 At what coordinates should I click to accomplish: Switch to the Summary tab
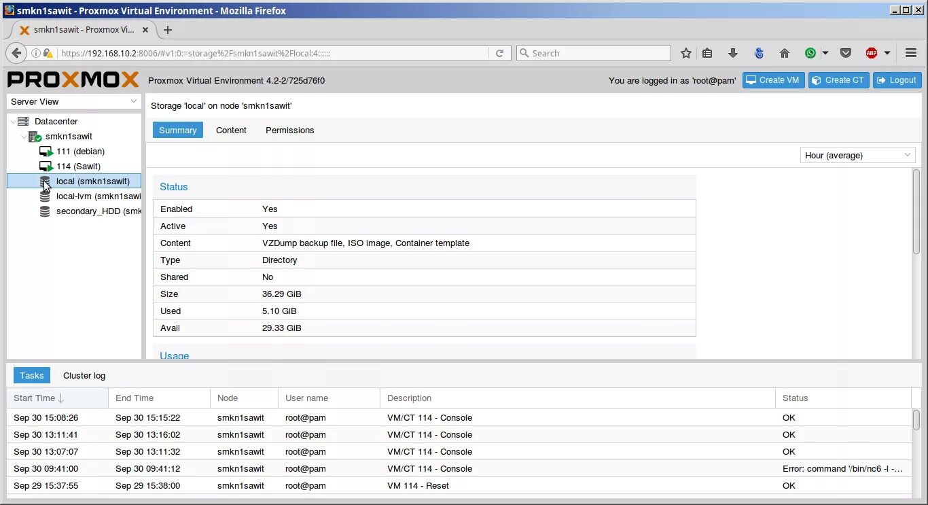coord(177,130)
